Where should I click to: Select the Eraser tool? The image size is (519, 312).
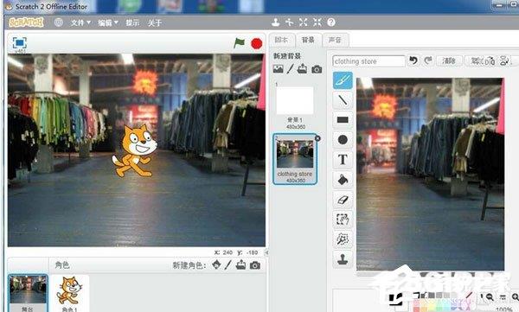[343, 200]
